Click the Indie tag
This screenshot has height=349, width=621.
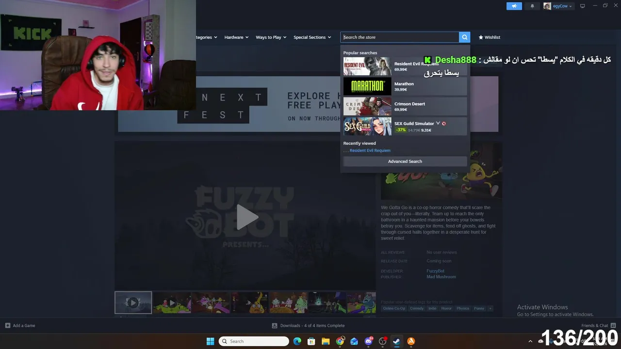[432, 308]
